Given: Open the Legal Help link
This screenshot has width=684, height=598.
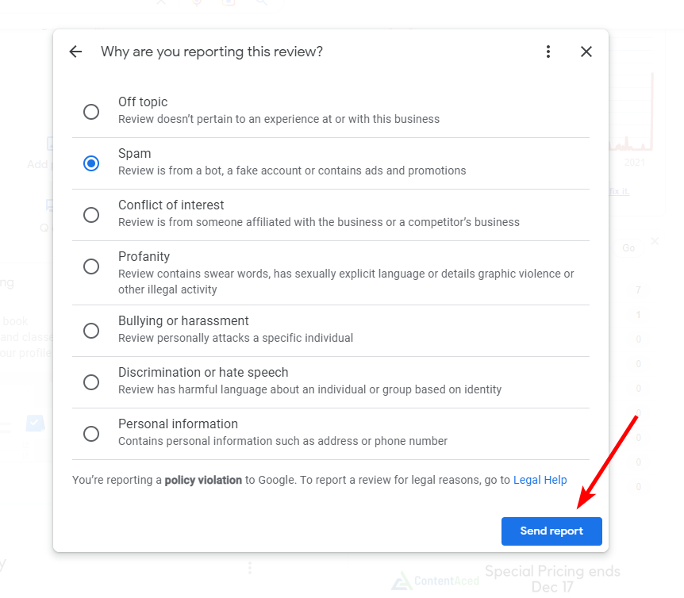Looking at the screenshot, I should [x=540, y=480].
